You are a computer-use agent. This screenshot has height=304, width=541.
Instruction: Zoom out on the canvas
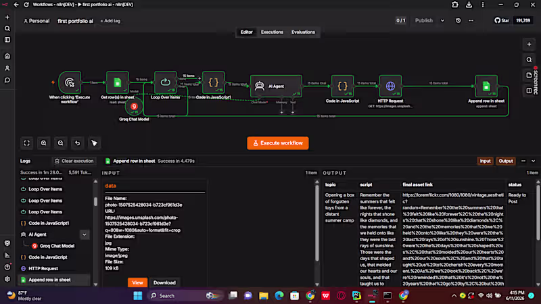pyautogui.click(x=60, y=143)
